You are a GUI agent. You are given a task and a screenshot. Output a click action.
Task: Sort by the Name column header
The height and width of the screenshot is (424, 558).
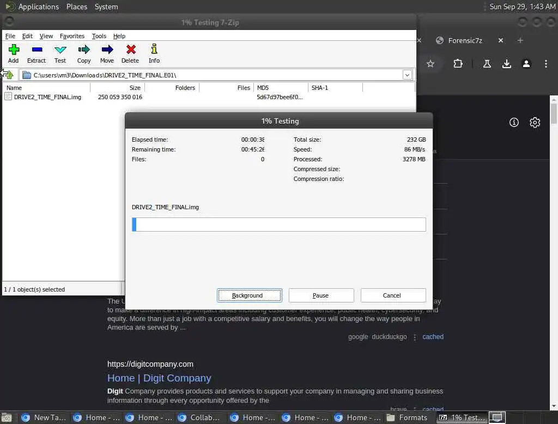[x=46, y=88]
